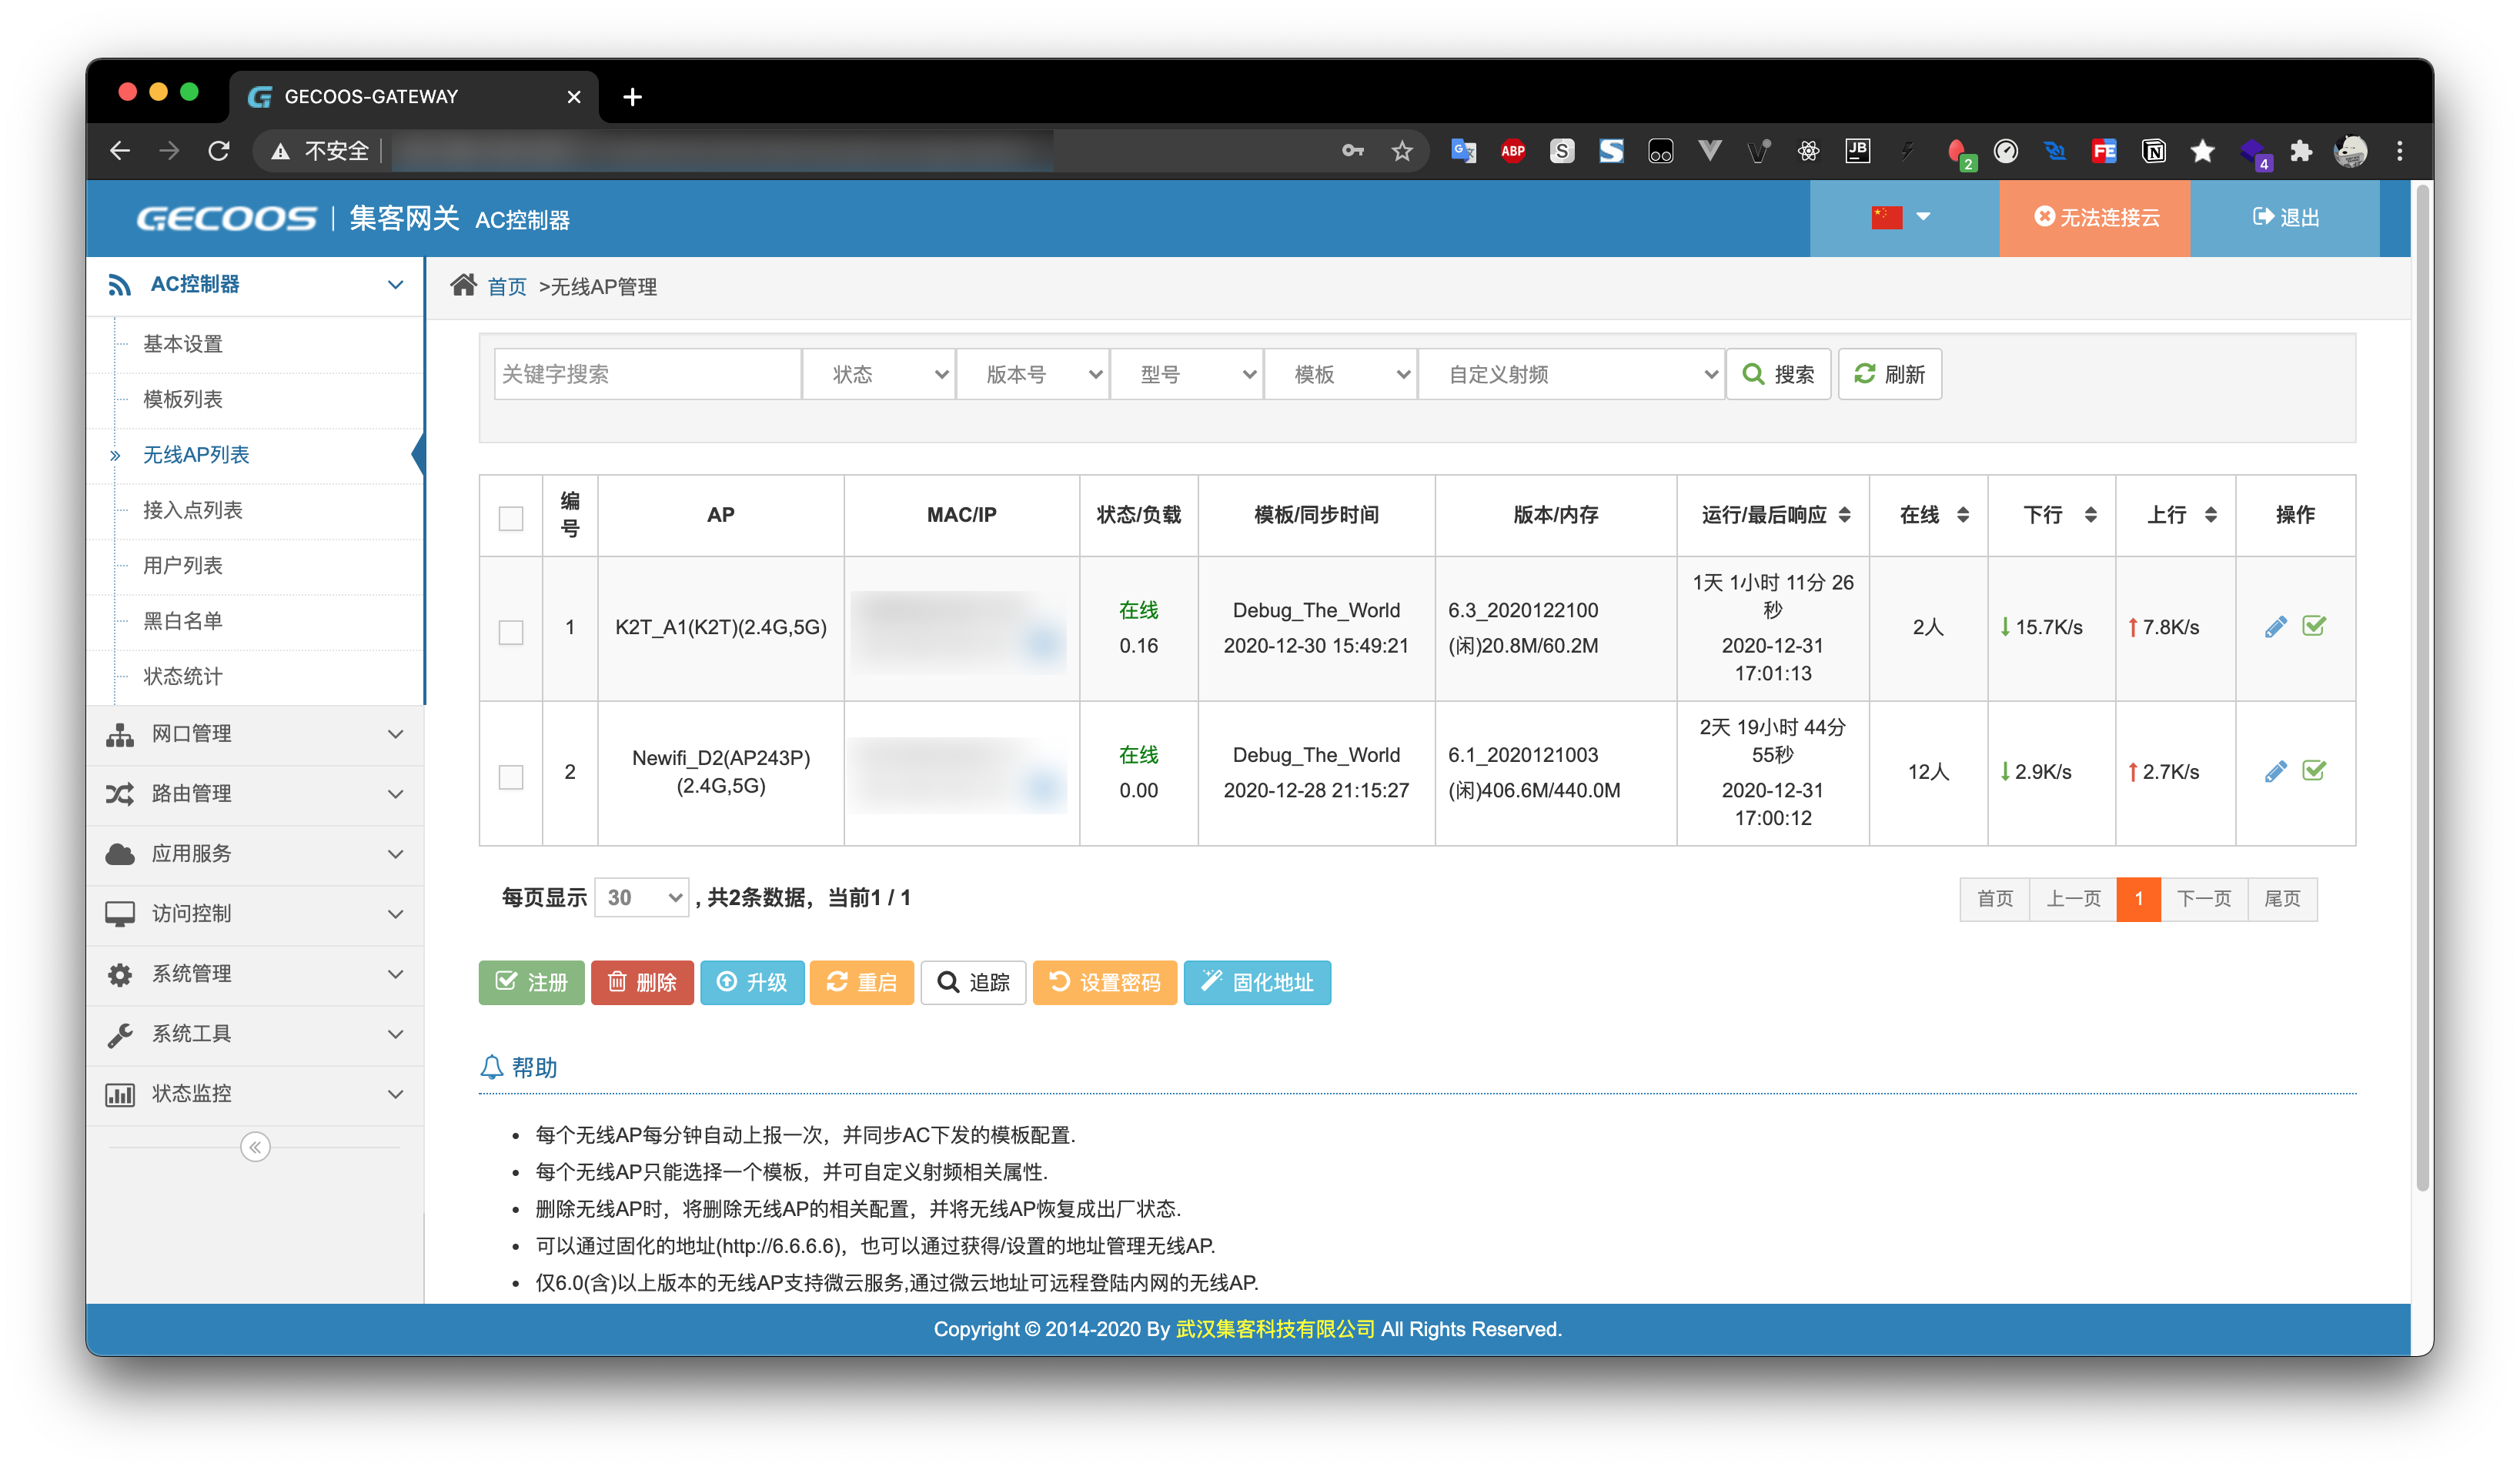Sort the 下行 column
The width and height of the screenshot is (2520, 1470).
pyautogui.click(x=2090, y=515)
